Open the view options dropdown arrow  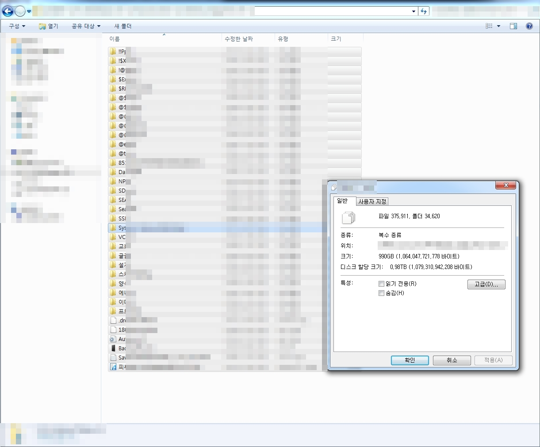[498, 26]
